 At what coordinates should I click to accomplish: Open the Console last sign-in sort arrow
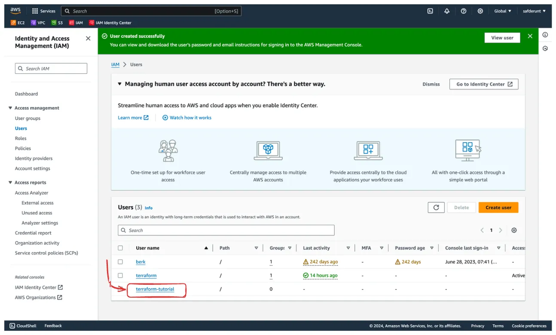click(498, 248)
